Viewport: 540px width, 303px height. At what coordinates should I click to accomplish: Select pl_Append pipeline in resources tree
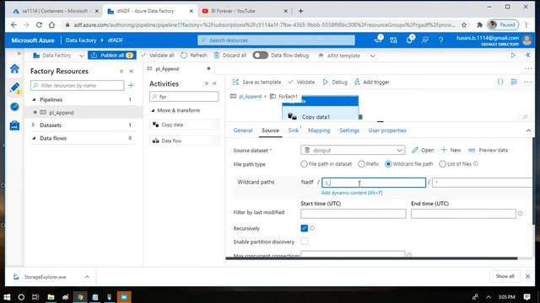[x=62, y=112]
